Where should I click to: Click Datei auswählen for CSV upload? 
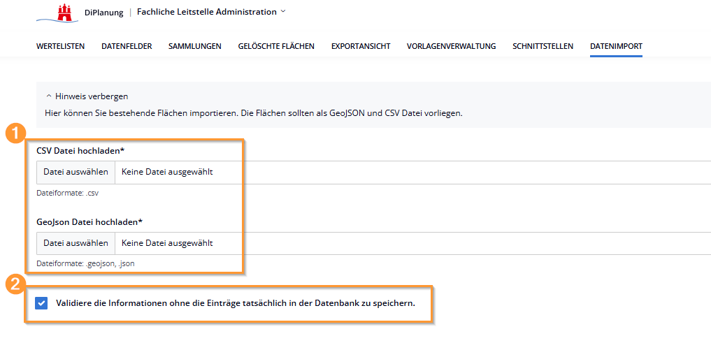(x=76, y=172)
